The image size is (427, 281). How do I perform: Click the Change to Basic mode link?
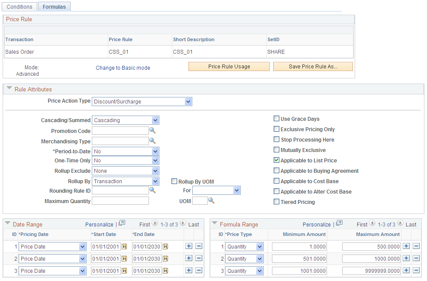point(123,68)
